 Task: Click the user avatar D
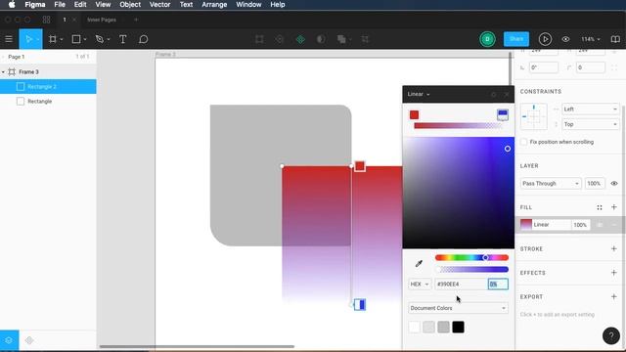[487, 39]
